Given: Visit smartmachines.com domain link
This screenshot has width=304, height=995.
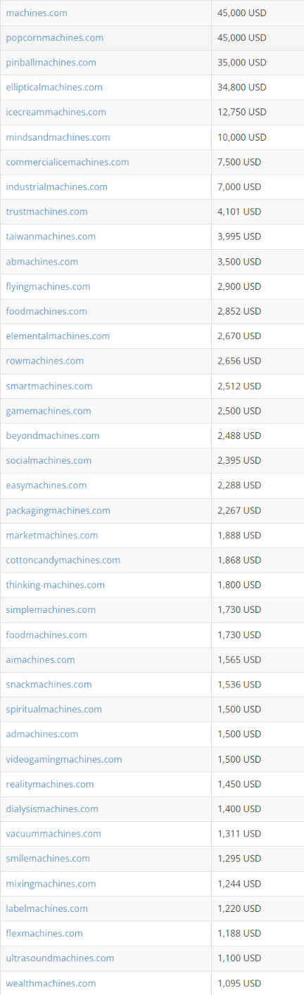Looking at the screenshot, I should tap(49, 386).
